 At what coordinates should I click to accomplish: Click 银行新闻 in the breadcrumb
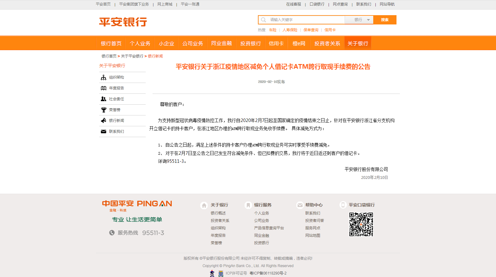[x=155, y=56]
